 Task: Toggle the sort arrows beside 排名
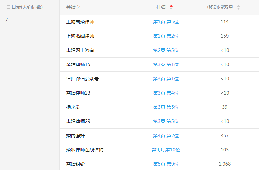coord(171,7)
